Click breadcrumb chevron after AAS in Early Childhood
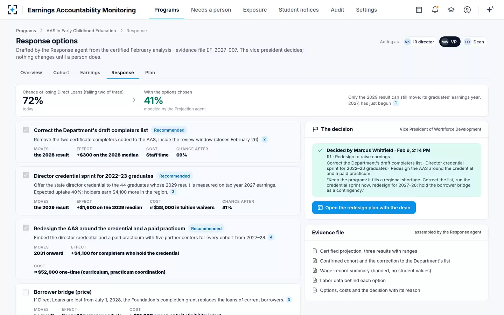Screen dimensions: 504x315 [121, 31]
